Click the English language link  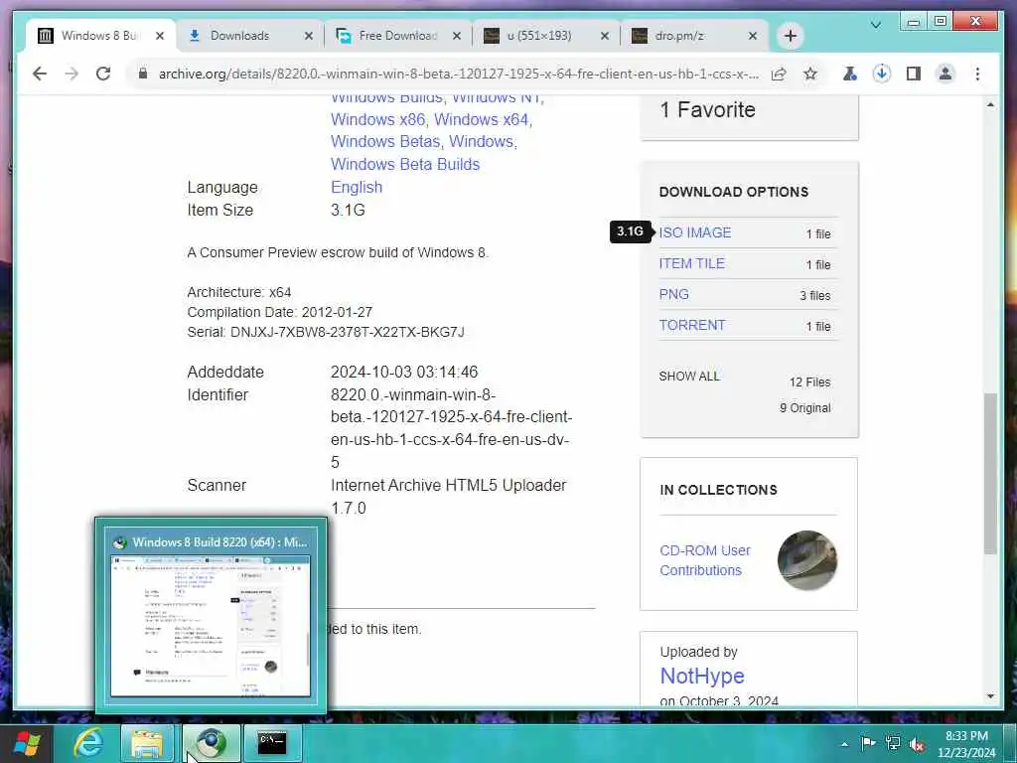coord(357,187)
